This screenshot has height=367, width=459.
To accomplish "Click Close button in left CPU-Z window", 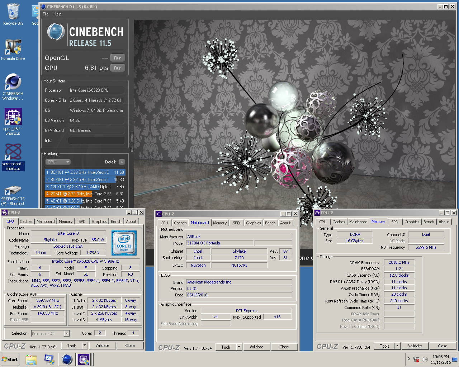I will coord(130,346).
